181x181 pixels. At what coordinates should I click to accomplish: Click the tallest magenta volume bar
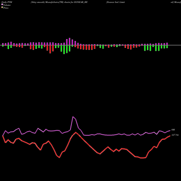click(70, 42)
